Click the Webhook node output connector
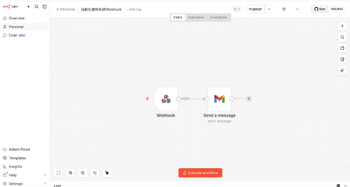 (178, 99)
